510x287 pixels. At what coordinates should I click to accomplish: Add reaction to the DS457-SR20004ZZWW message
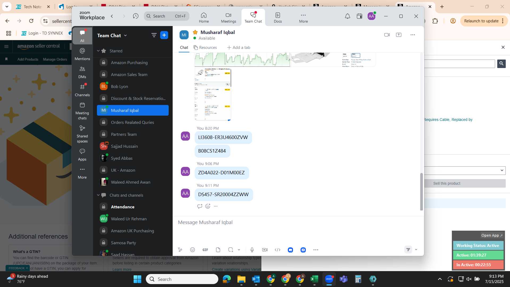pyautogui.click(x=208, y=206)
